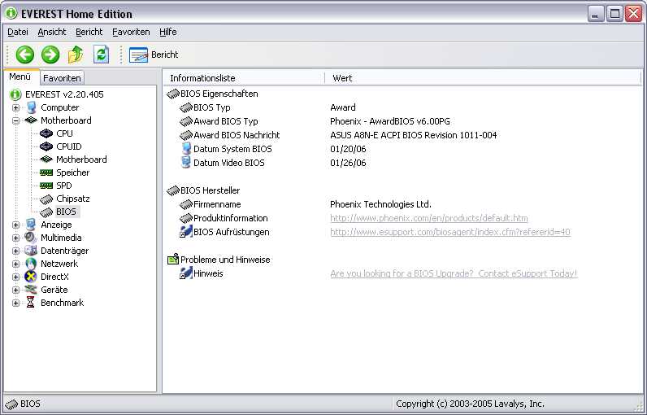Minimize the EVEREST window

[x=596, y=14]
